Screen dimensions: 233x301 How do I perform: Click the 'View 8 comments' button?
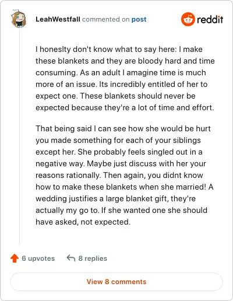click(116, 282)
